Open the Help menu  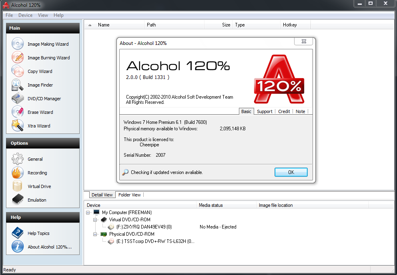tap(58, 15)
